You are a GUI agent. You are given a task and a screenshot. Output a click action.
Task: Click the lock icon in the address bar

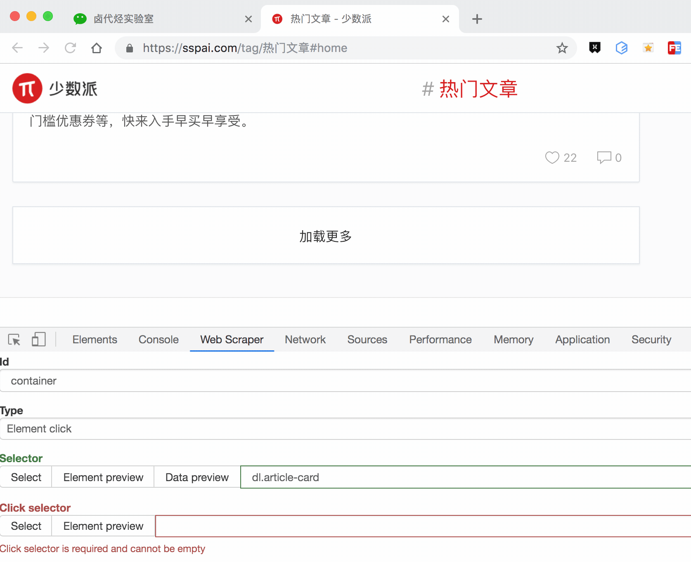[x=130, y=48]
